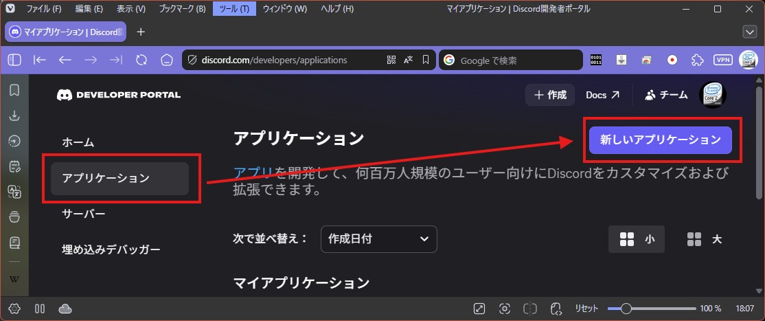Open the ウィンドウ (W) menu
The width and height of the screenshot is (765, 321).
[x=285, y=9]
